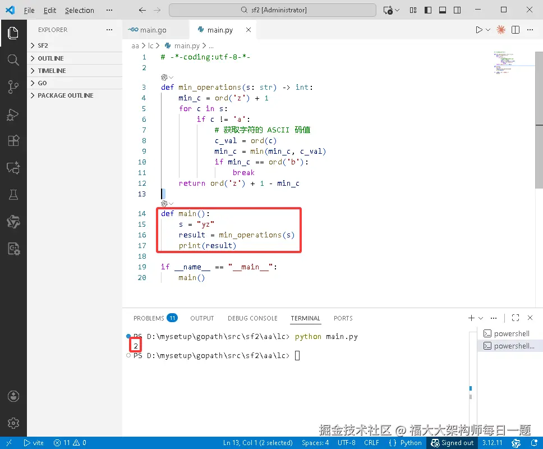Click the Ln 13, Col 1 cursor position

(257, 443)
